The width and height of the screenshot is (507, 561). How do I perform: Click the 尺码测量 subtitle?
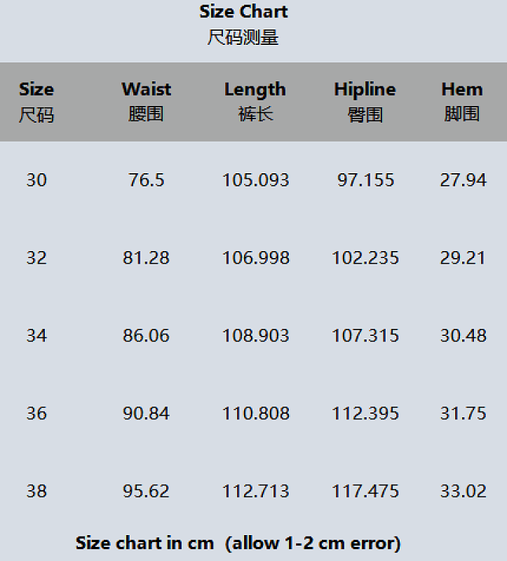click(243, 38)
